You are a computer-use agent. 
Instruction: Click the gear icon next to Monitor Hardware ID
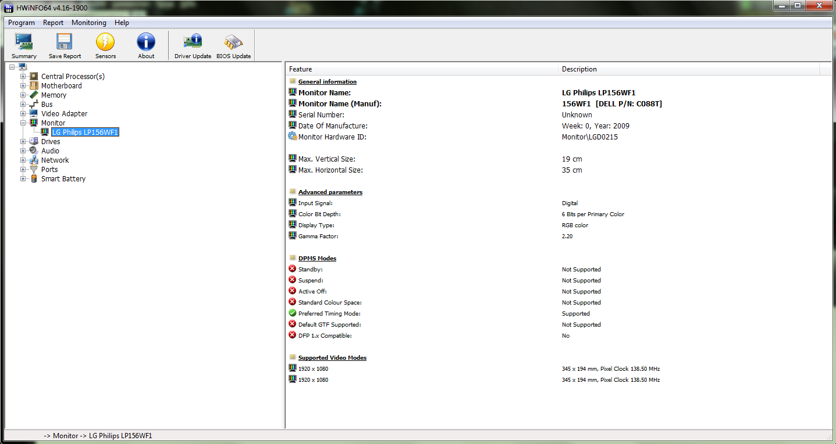293,137
